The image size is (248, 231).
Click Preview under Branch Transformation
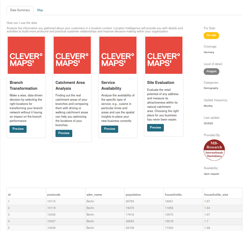[18, 129]
